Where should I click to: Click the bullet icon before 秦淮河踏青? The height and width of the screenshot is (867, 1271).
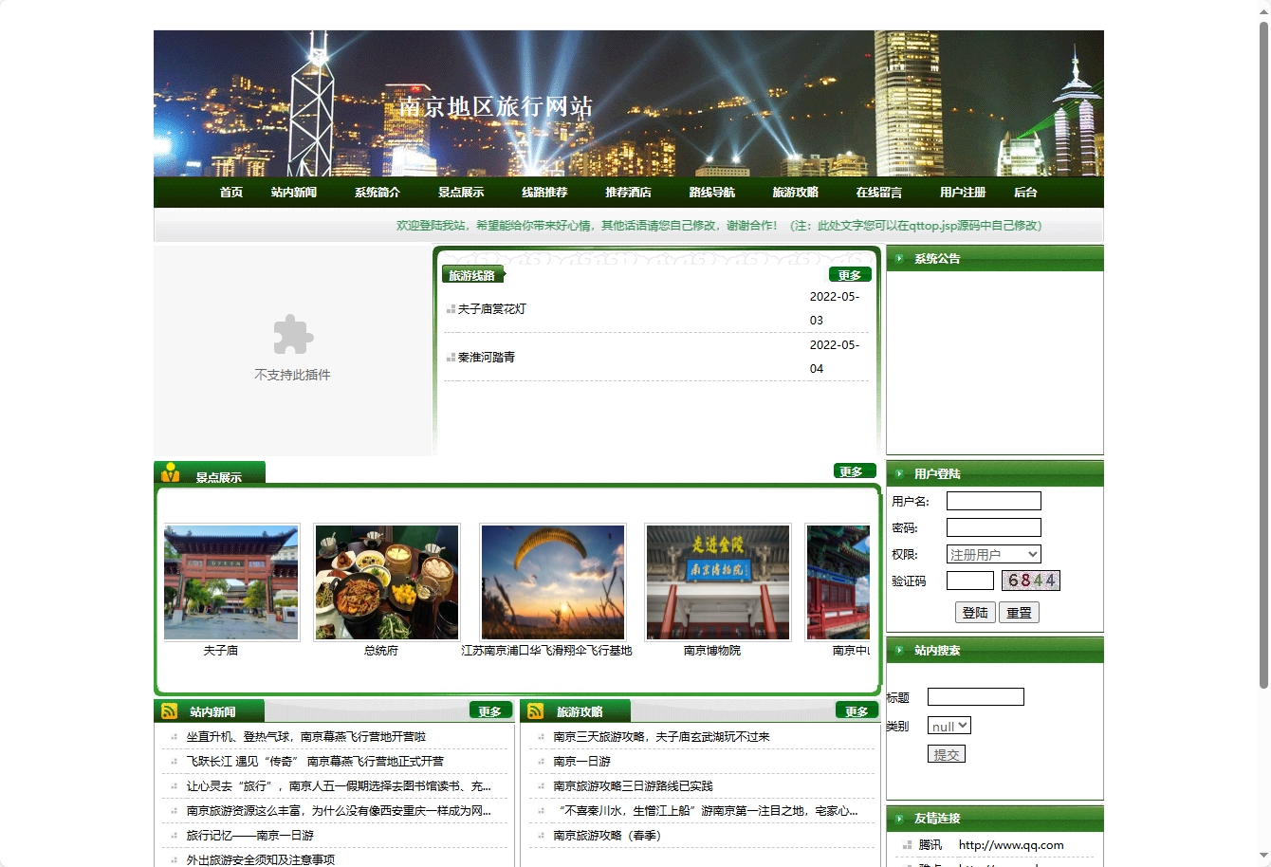coord(451,358)
